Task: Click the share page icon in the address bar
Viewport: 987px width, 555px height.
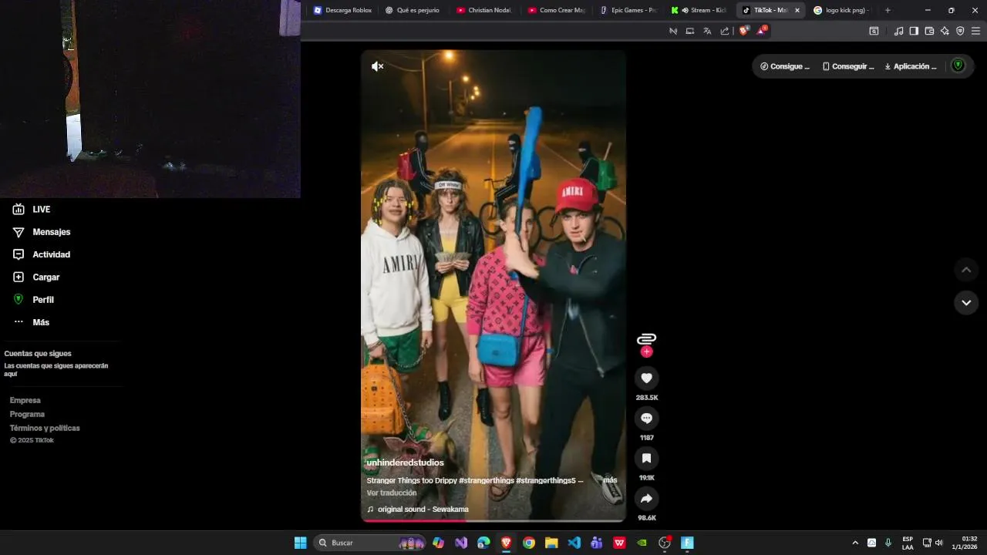Action: pos(725,31)
